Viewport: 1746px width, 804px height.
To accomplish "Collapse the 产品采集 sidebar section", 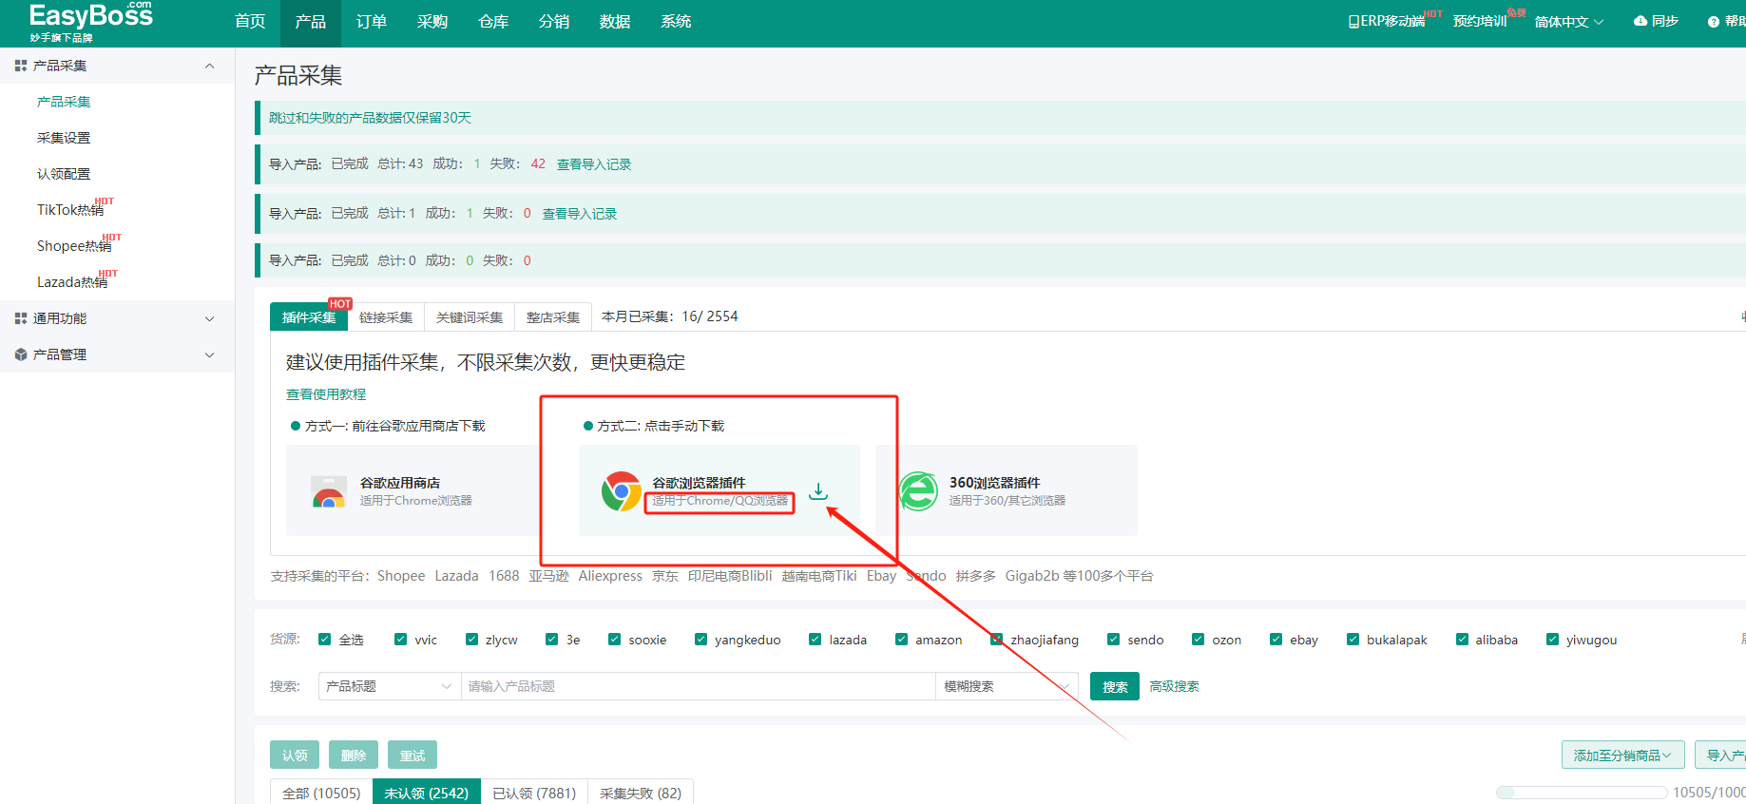I will (x=210, y=66).
